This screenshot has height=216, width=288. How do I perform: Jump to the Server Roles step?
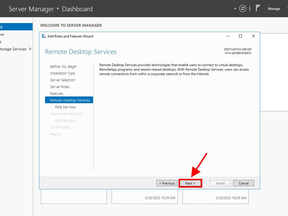[60, 87]
